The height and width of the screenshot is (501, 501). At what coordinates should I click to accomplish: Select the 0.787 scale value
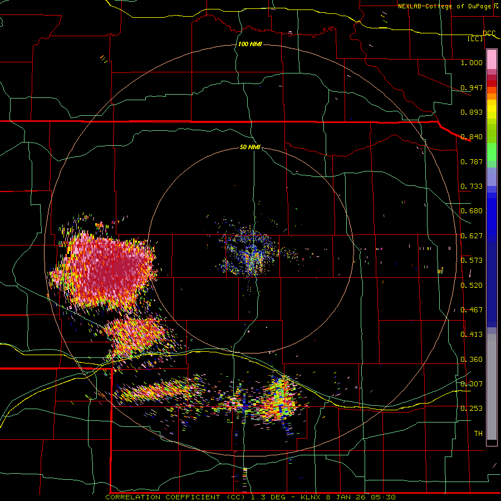pyautogui.click(x=471, y=161)
